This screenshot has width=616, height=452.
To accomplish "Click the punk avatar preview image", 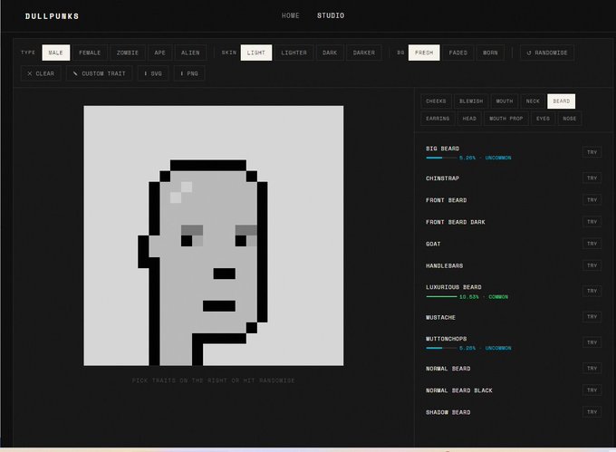I will [214, 236].
